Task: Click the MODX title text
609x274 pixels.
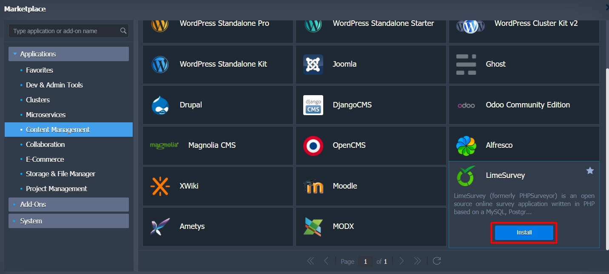Action: (344, 226)
